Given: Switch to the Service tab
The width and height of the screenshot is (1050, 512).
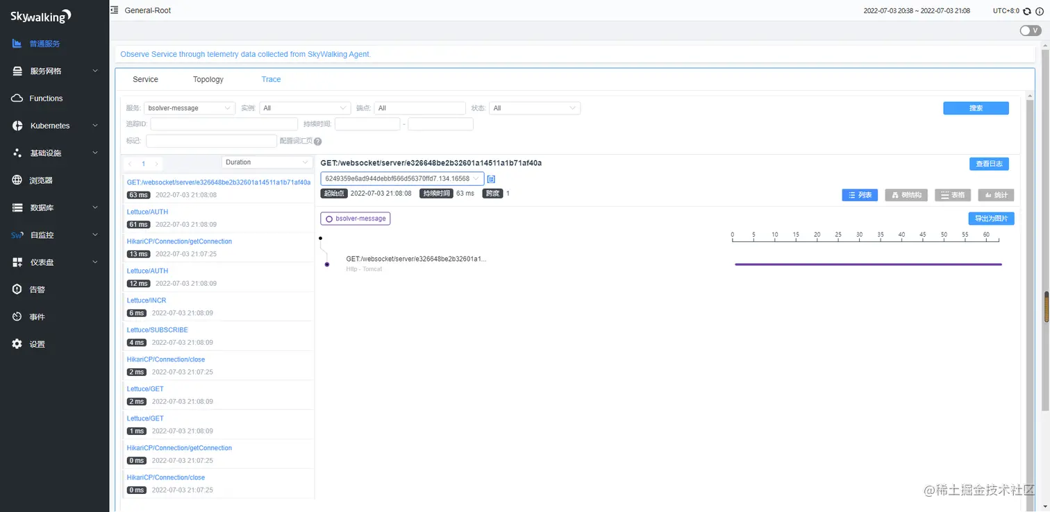Looking at the screenshot, I should point(145,79).
